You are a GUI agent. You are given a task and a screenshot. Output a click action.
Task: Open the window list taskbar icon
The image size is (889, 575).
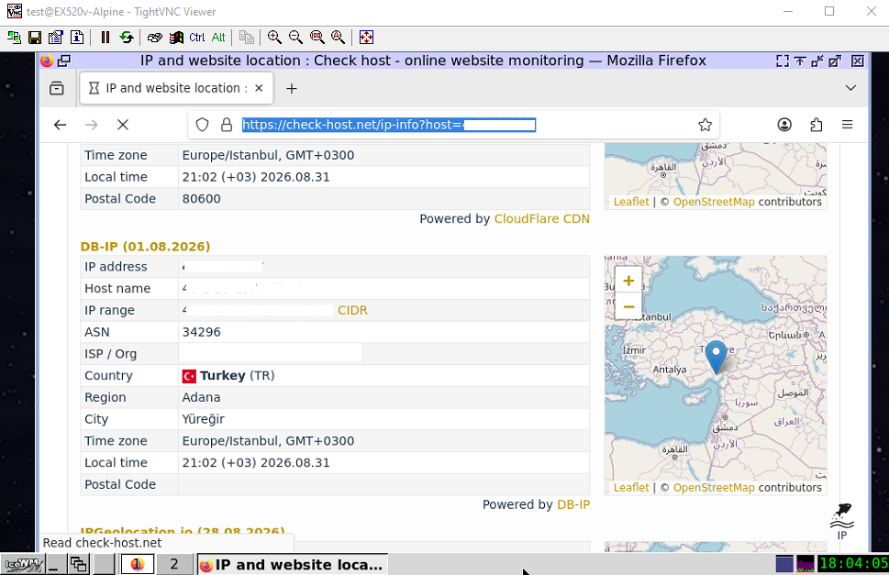tap(78, 564)
